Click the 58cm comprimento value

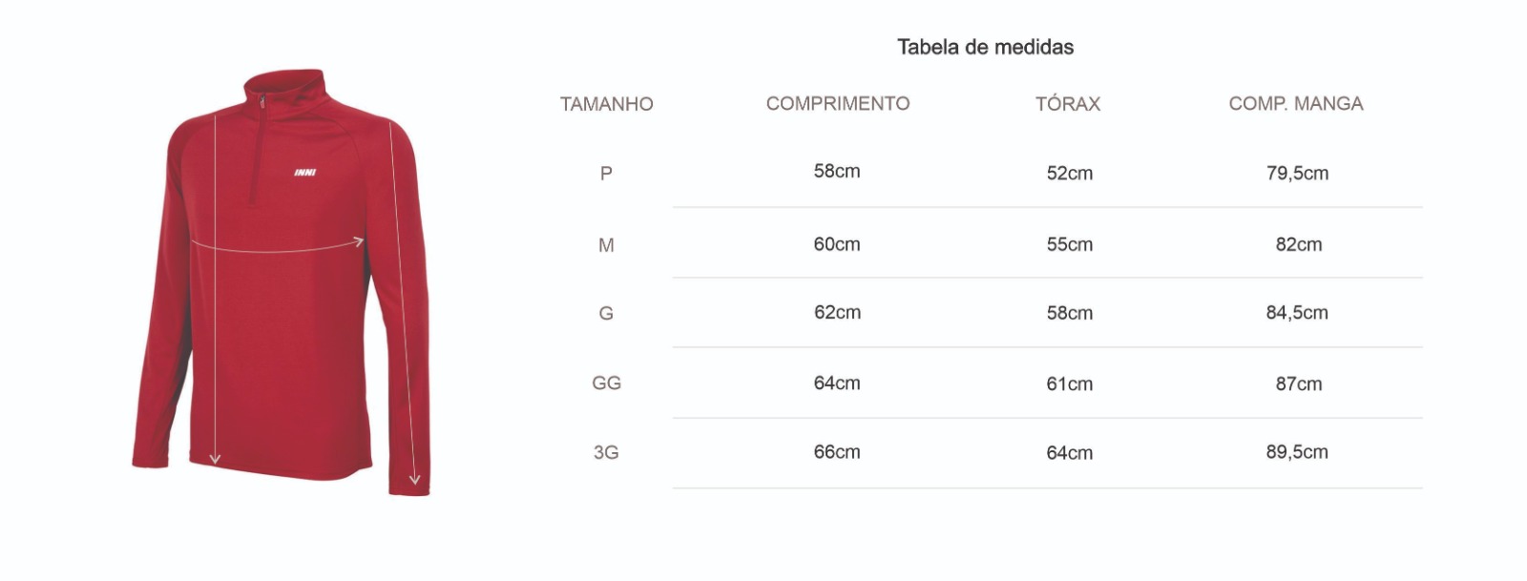point(836,171)
